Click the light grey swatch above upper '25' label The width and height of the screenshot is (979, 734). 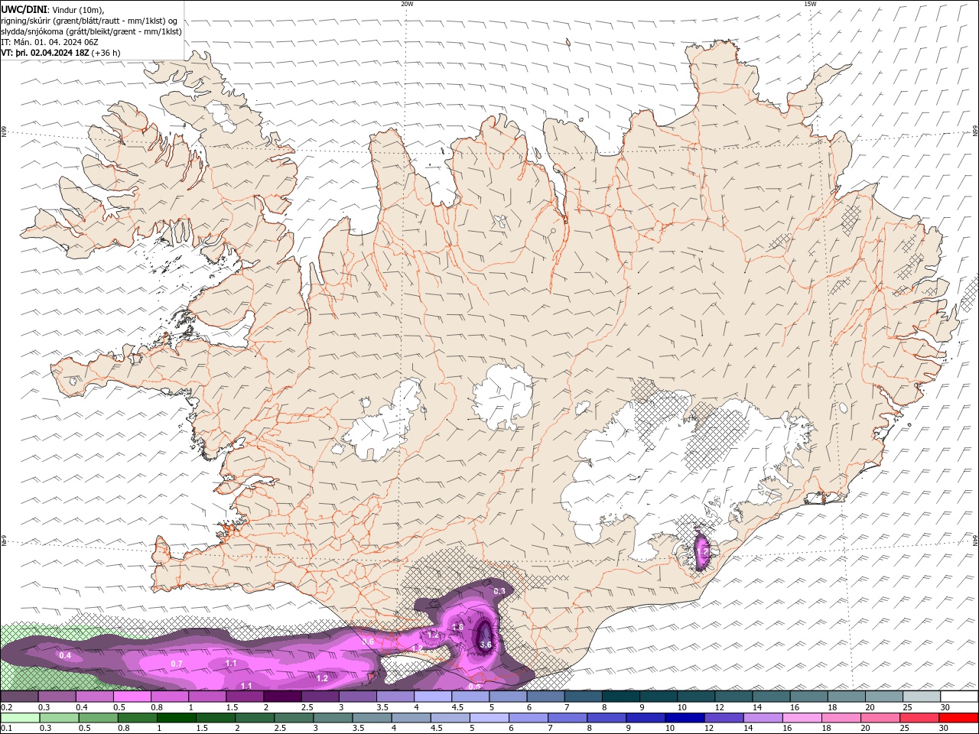coord(921,697)
